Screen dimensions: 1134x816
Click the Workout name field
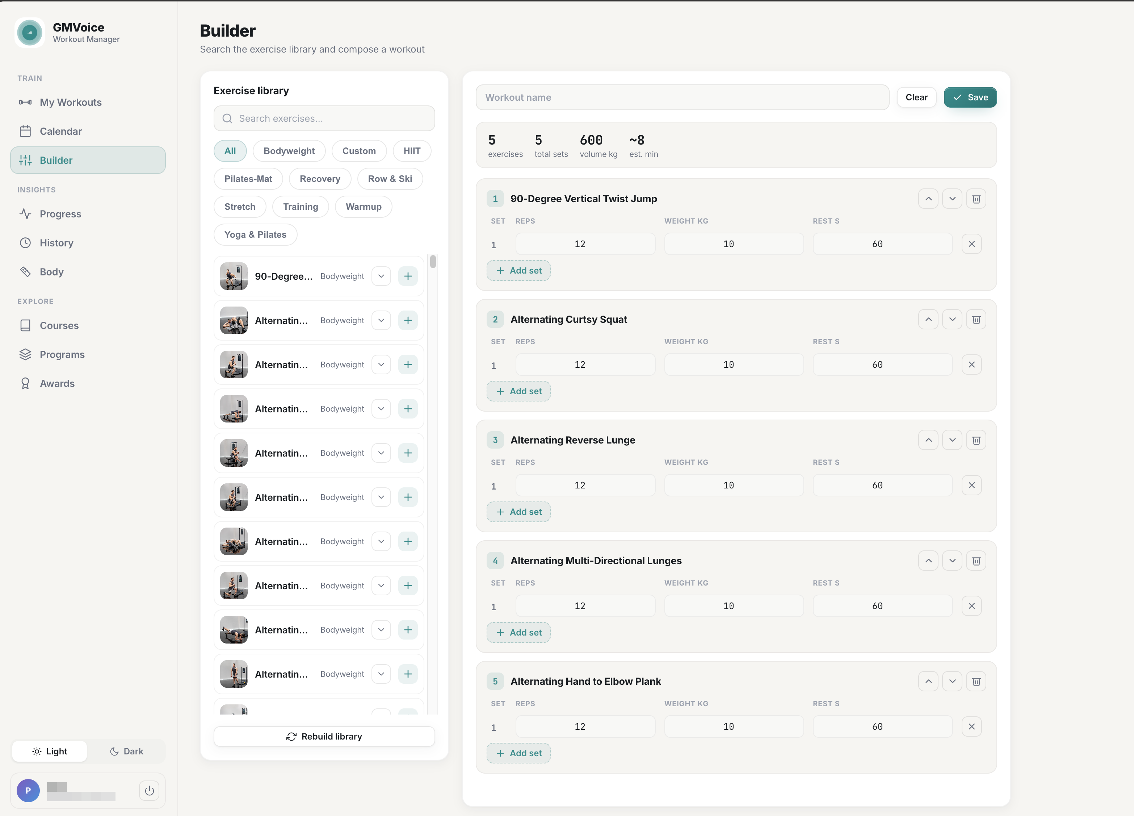click(x=682, y=97)
